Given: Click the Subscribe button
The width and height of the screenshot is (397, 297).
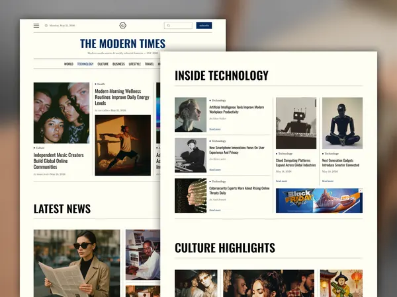Looking at the screenshot, I should pyautogui.click(x=204, y=26).
